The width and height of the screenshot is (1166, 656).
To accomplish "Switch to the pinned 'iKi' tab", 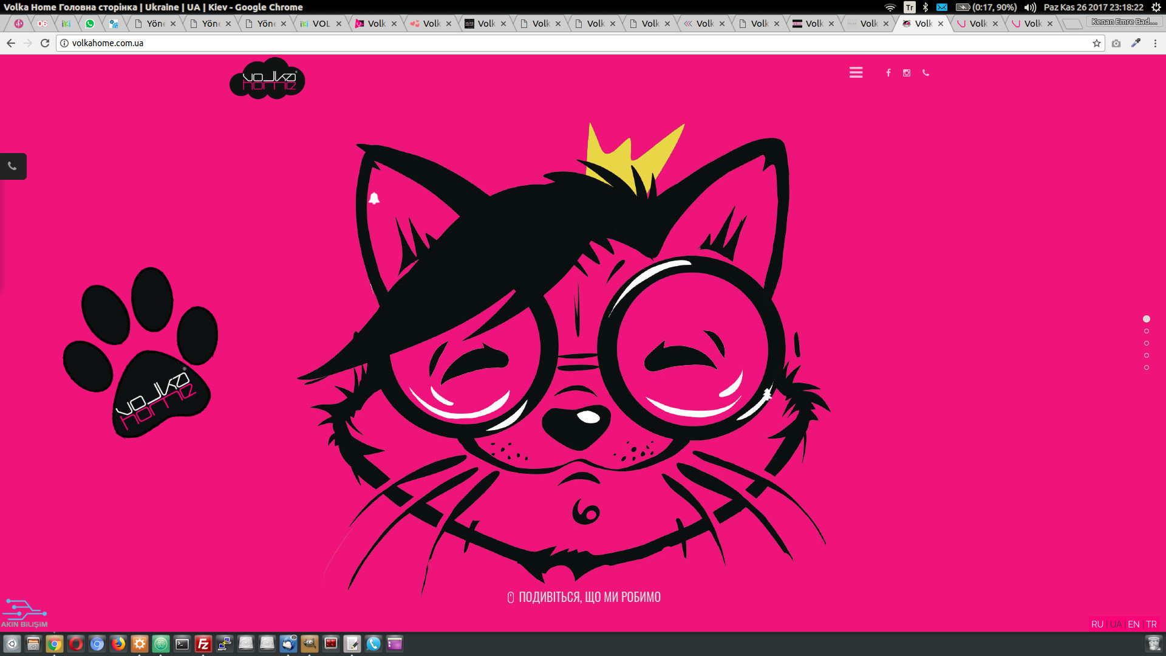I will pyautogui.click(x=66, y=24).
